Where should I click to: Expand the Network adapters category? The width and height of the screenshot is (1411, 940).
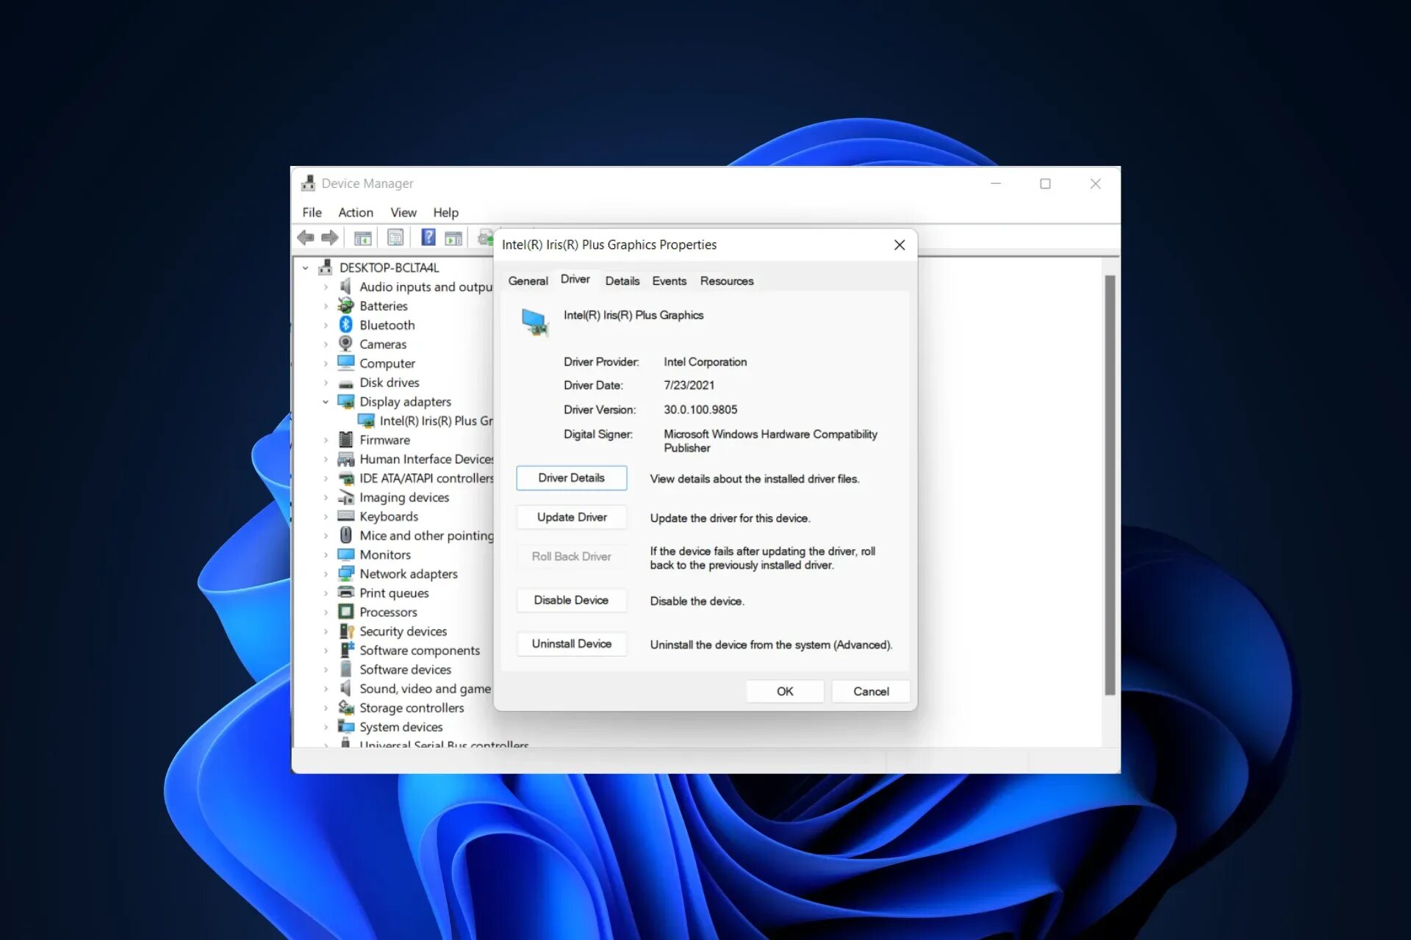click(x=326, y=574)
